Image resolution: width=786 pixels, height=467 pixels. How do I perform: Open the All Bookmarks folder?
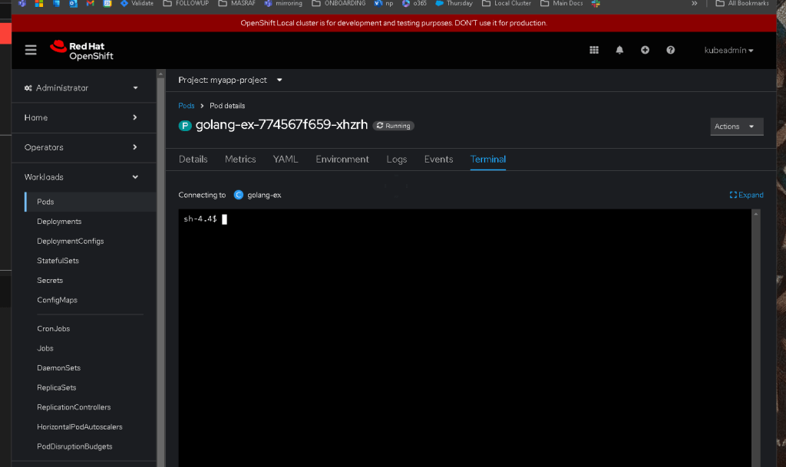pos(742,4)
